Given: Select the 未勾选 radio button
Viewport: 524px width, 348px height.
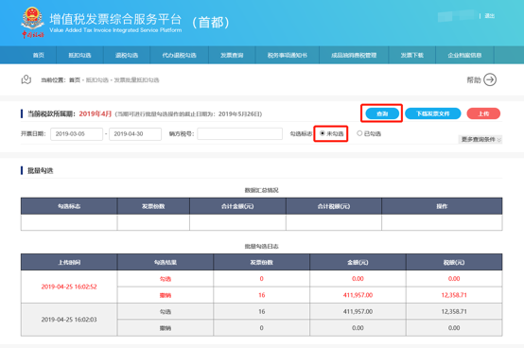Looking at the screenshot, I should [x=323, y=133].
